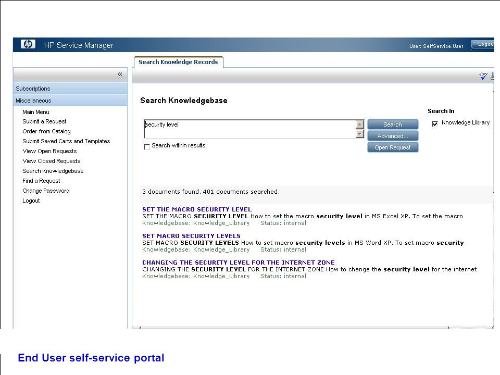The image size is (500, 375).
Task: Open CHANGING THE SECURITY LEVEL FOR INTERNET ZONE
Action: click(x=239, y=262)
